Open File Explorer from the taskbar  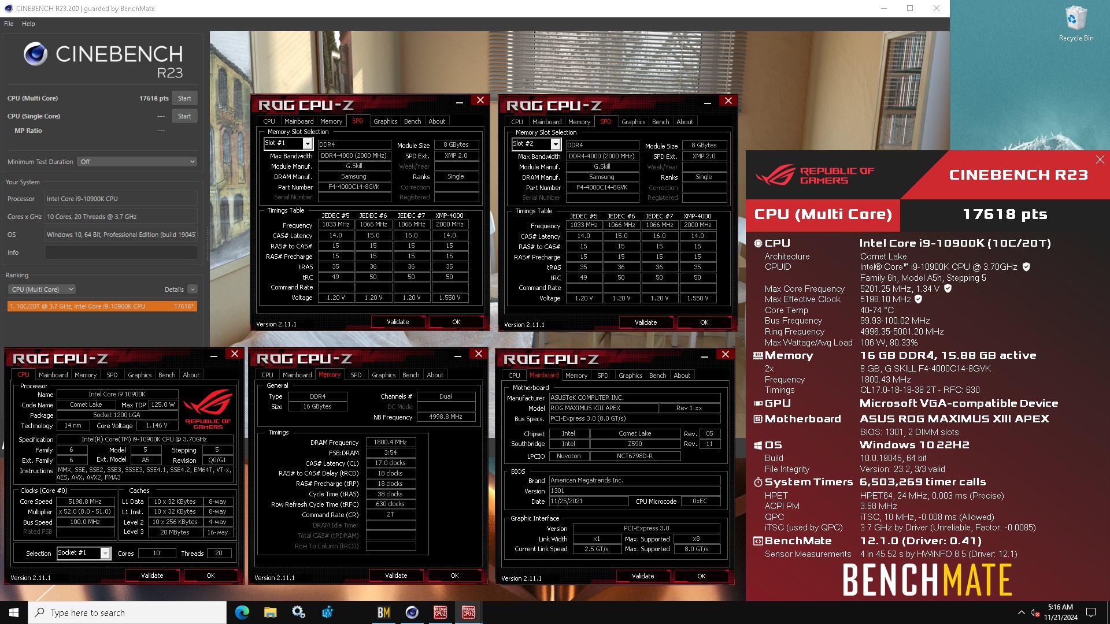270,612
